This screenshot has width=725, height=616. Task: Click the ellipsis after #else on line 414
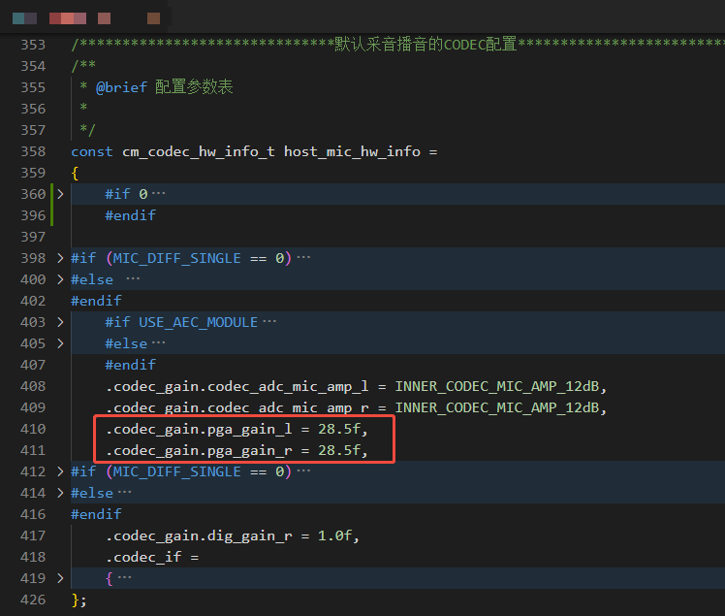pos(124,493)
